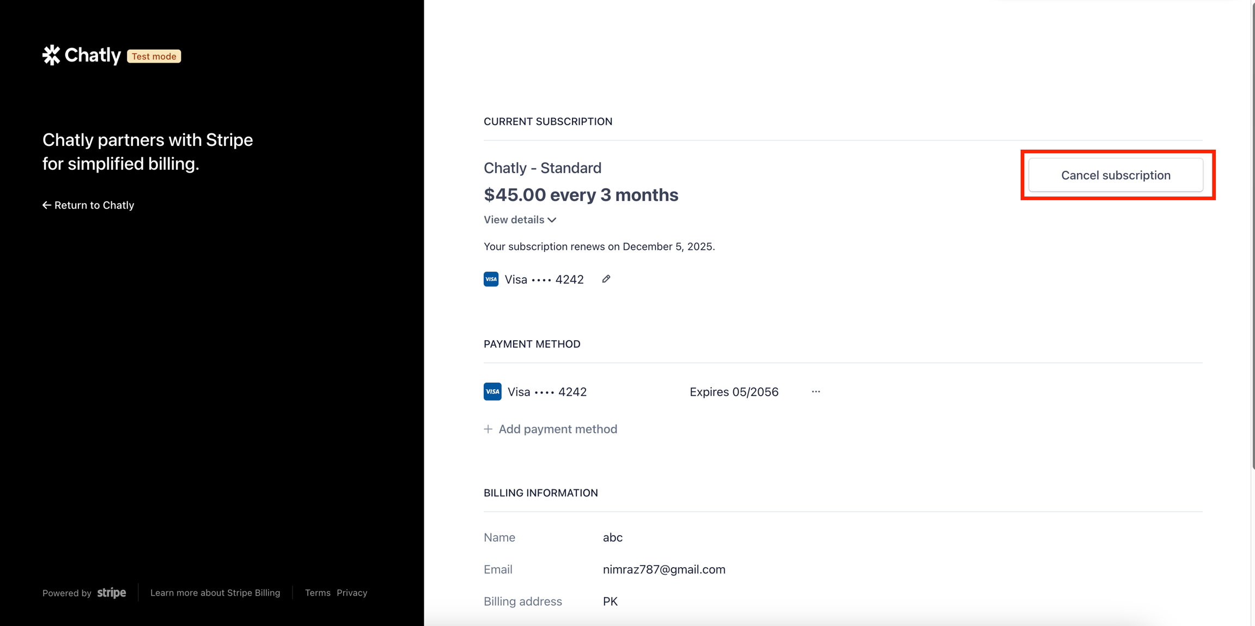Image resolution: width=1255 pixels, height=626 pixels.
Task: Click the plus icon for Add payment method
Action: (488, 429)
